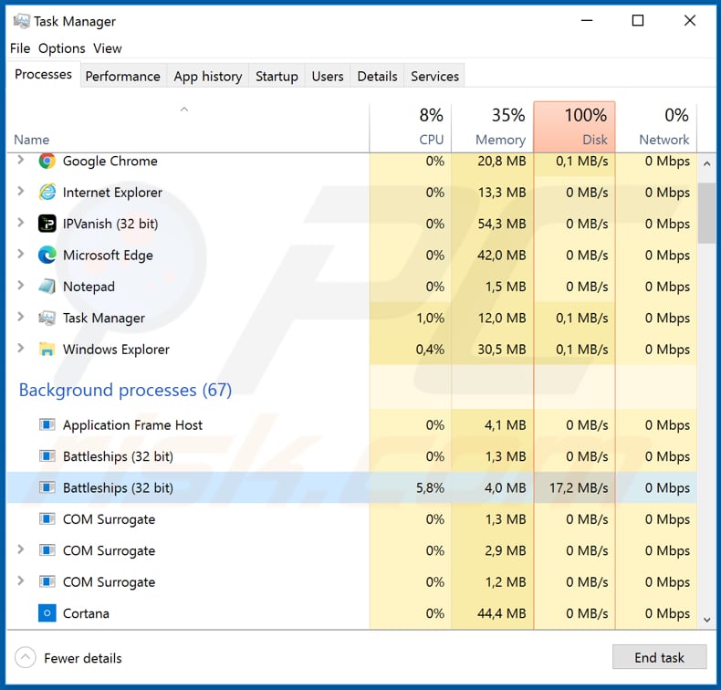Sort by the CPU column header
The height and width of the screenshot is (690, 721).
[x=410, y=128]
